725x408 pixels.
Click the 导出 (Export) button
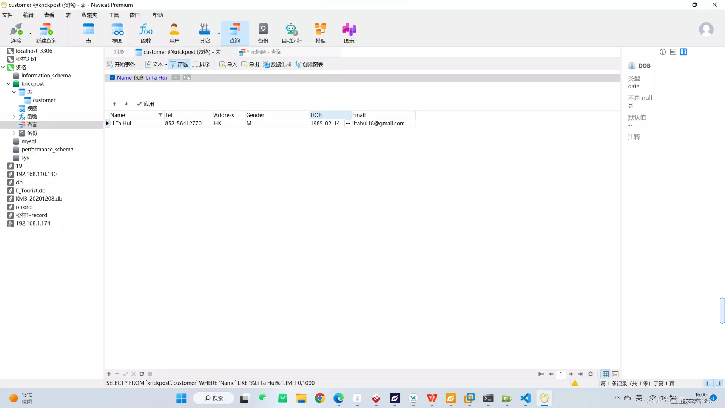pos(250,65)
